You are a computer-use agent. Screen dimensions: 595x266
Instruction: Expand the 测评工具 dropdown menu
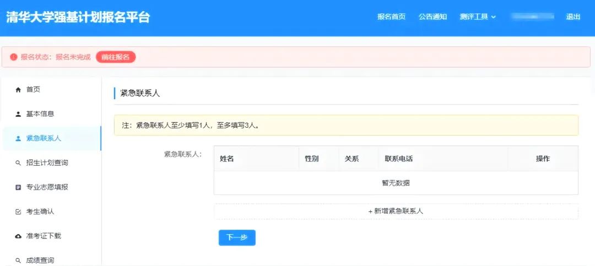[x=478, y=17]
